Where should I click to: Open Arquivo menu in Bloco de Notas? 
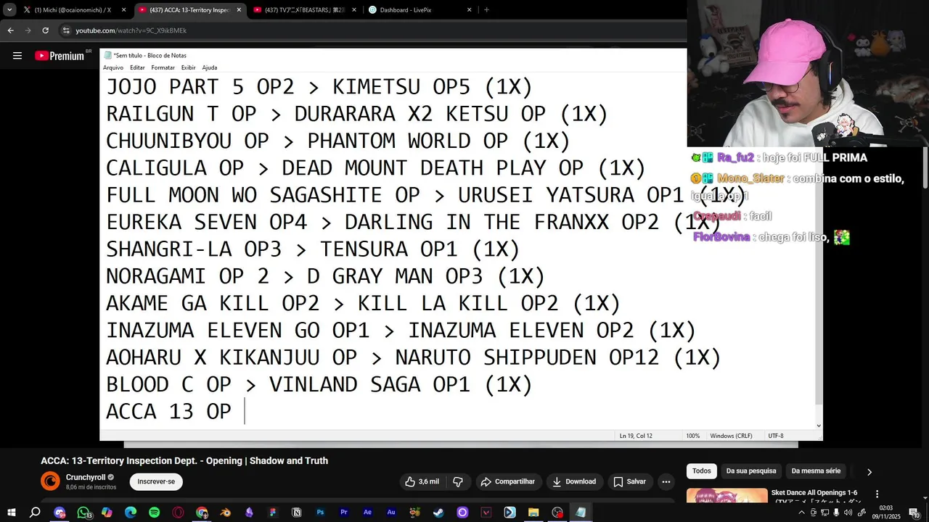click(x=113, y=67)
